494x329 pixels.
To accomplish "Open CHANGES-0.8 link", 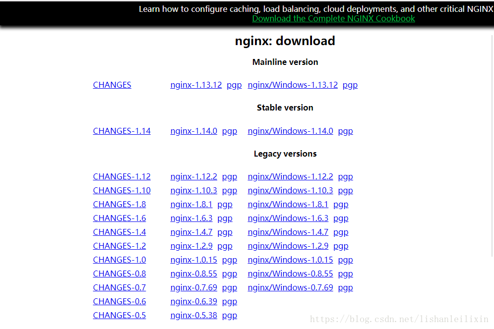I will (120, 274).
